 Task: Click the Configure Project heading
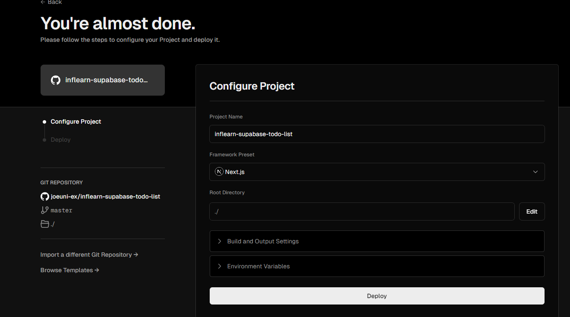252,86
